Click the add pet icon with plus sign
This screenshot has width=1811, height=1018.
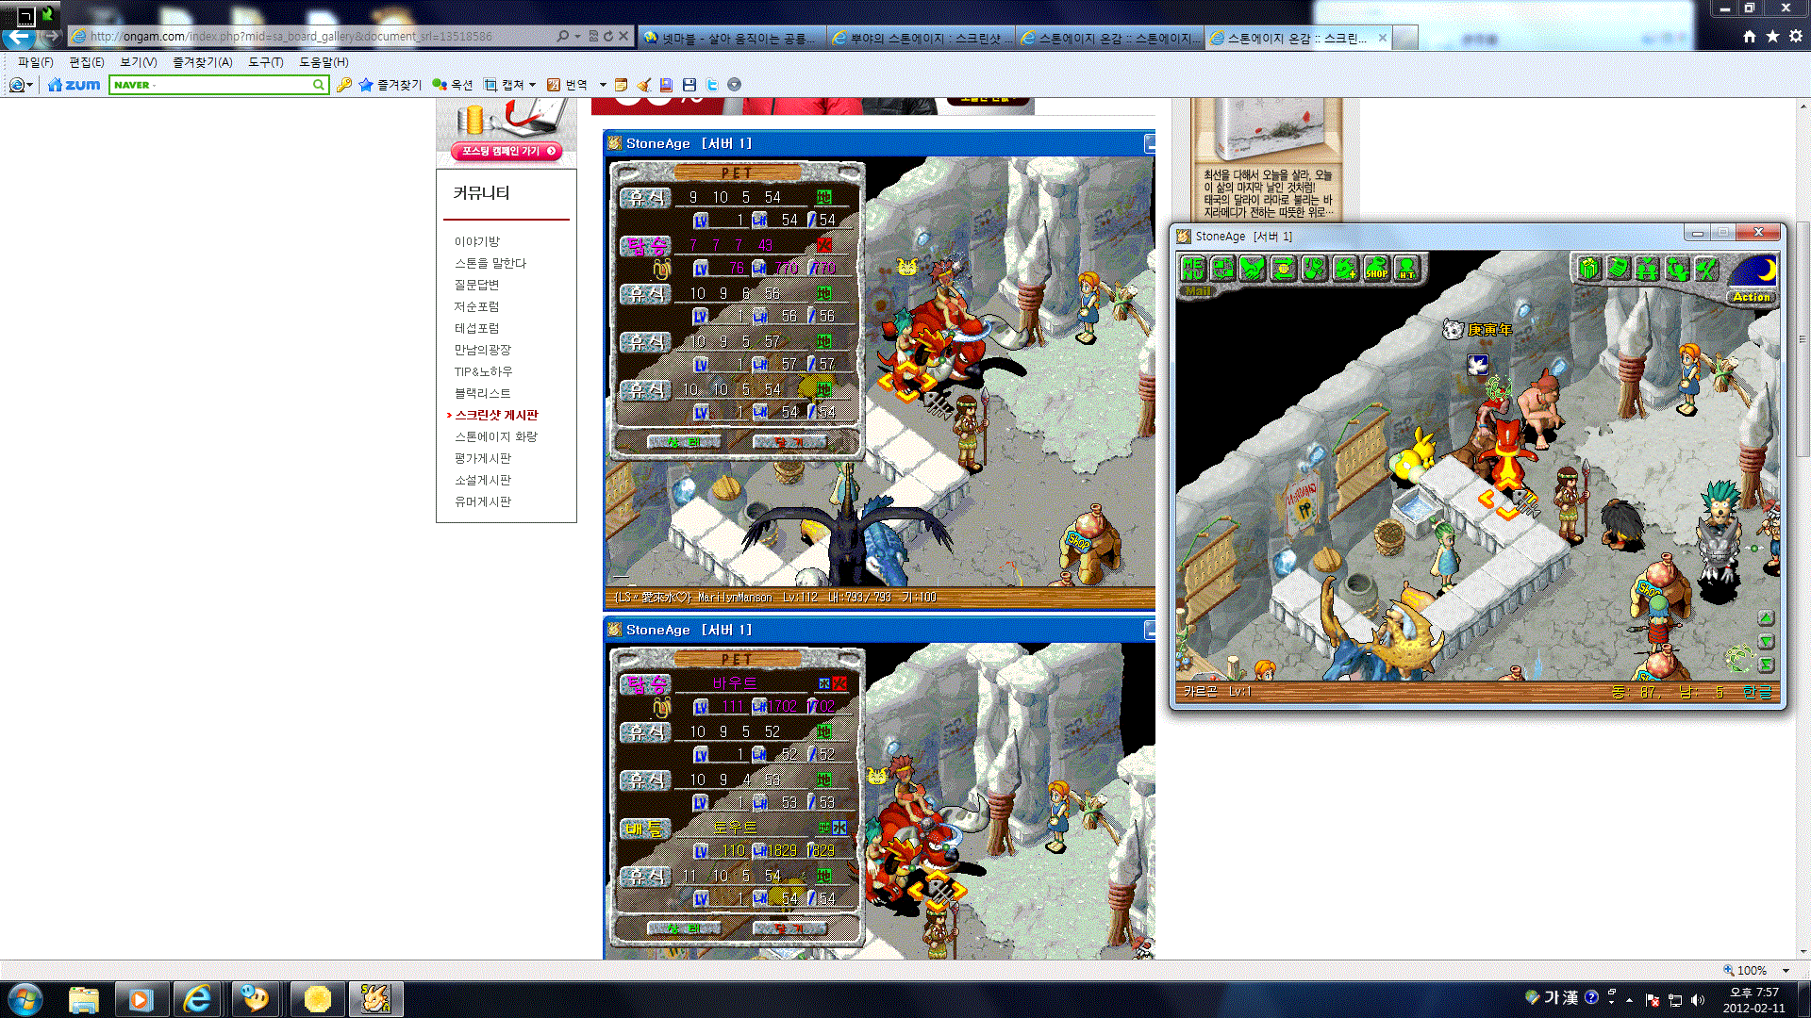[1346, 269]
